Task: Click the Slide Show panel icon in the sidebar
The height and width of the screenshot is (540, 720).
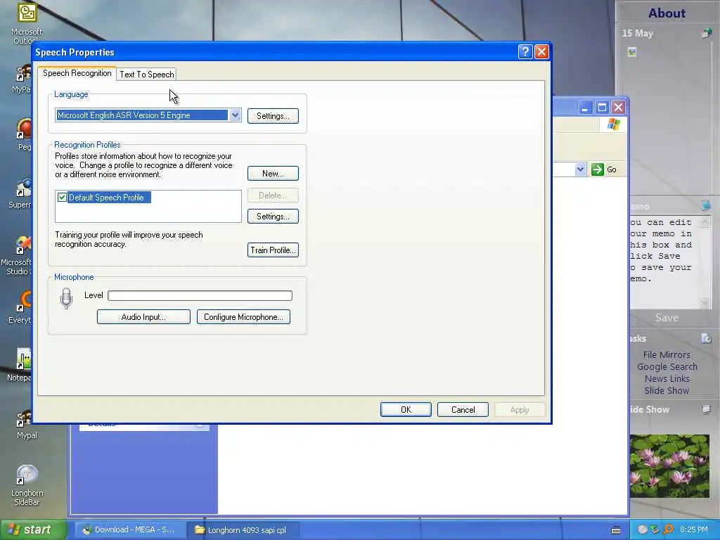Action: pyautogui.click(x=706, y=409)
